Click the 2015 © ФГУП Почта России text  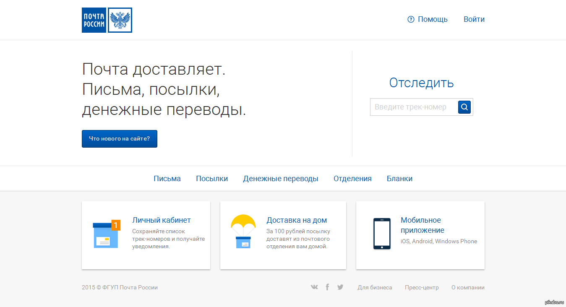[x=120, y=287]
